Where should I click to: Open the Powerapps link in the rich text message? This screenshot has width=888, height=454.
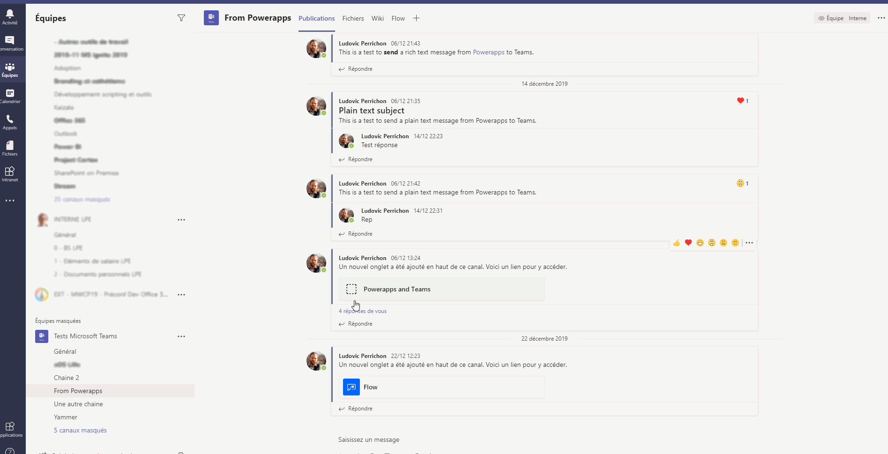(489, 52)
